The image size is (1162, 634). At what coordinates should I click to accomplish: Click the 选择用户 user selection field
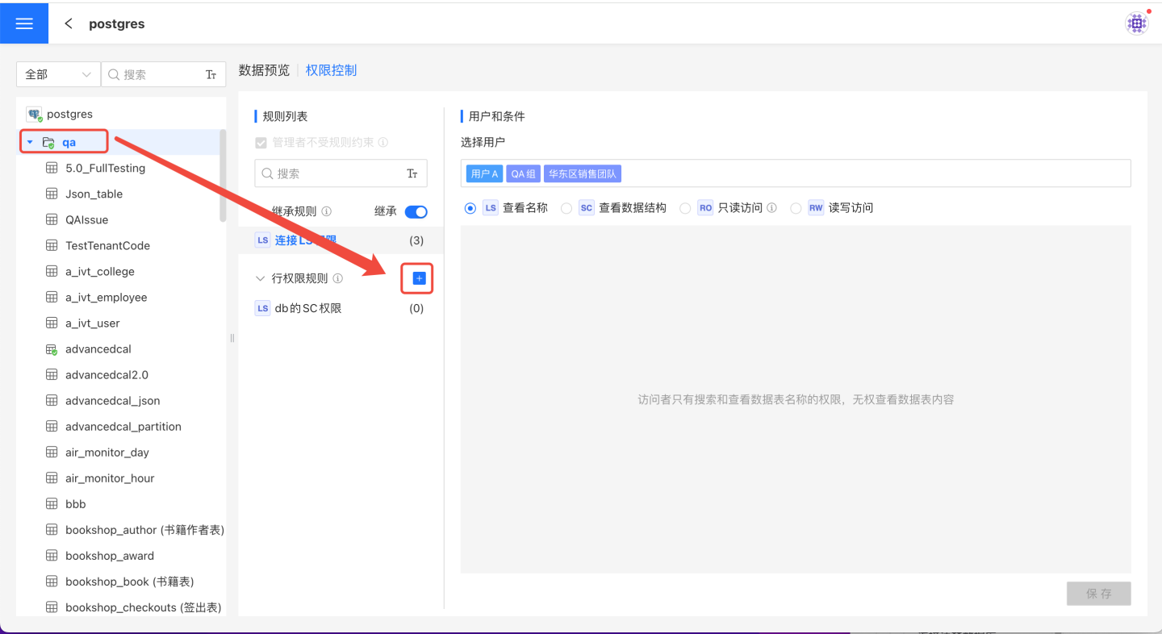(871, 173)
